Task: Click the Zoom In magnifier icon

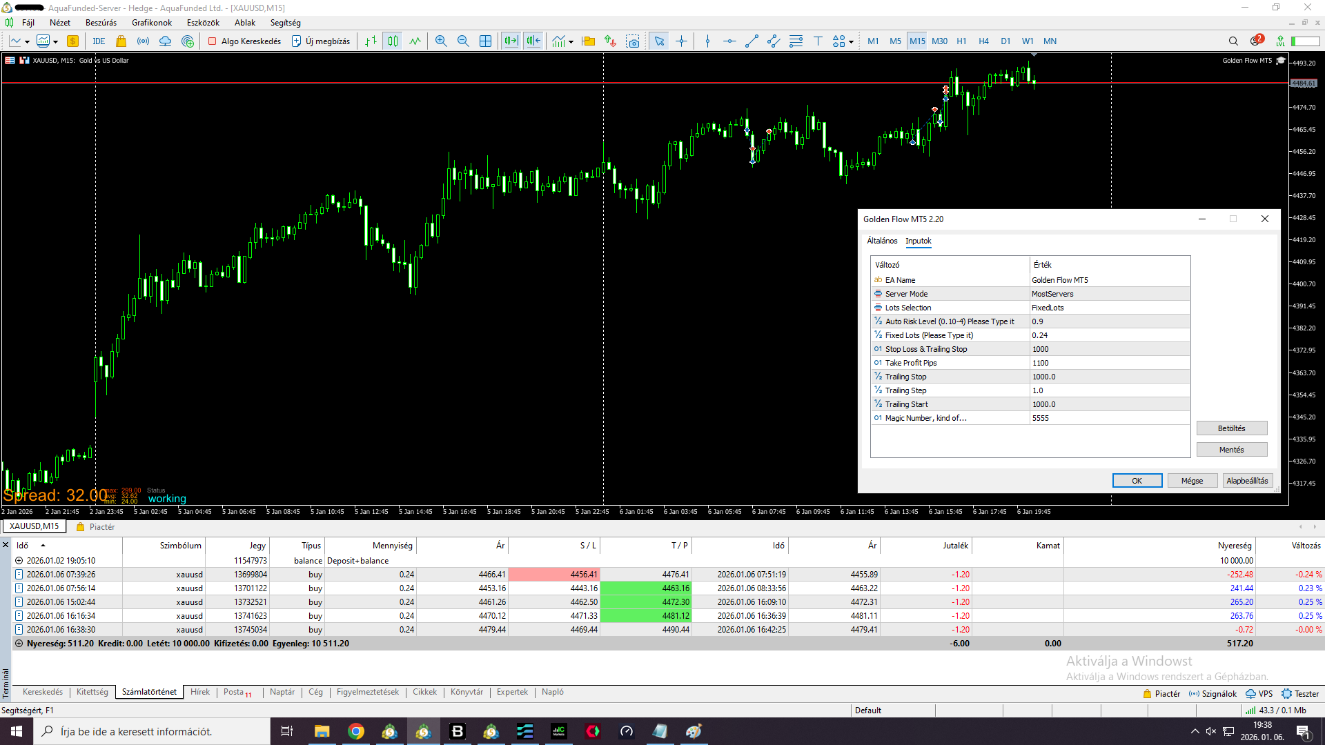Action: pos(441,41)
